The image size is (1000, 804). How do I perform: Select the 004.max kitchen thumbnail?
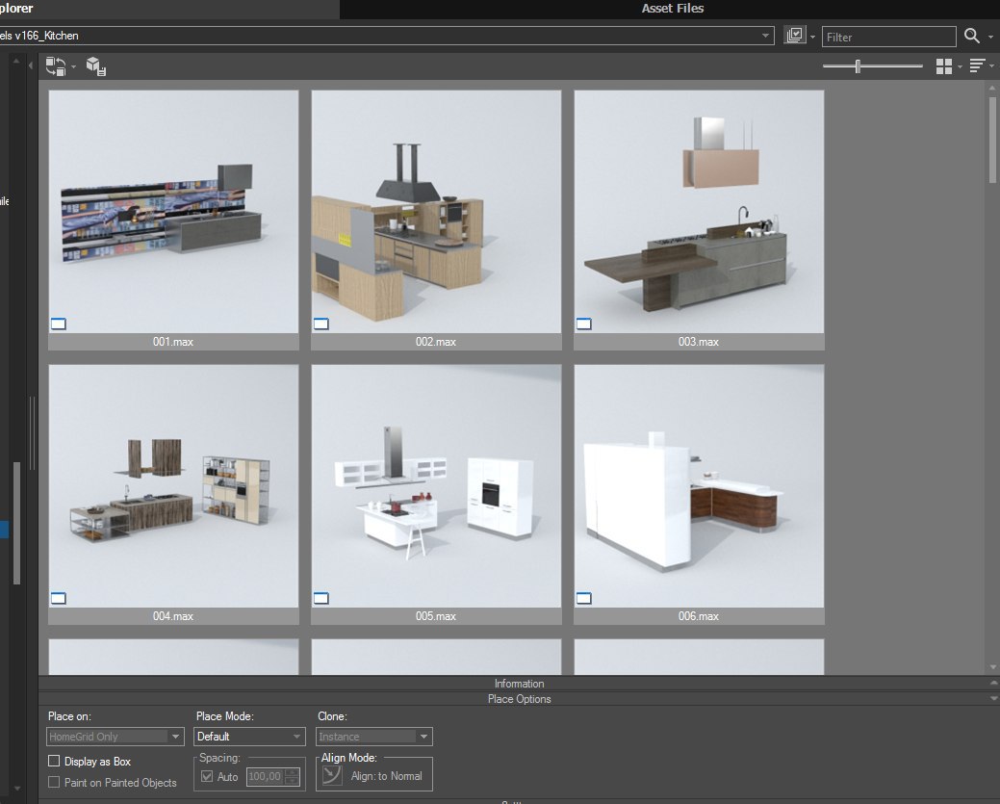(173, 485)
